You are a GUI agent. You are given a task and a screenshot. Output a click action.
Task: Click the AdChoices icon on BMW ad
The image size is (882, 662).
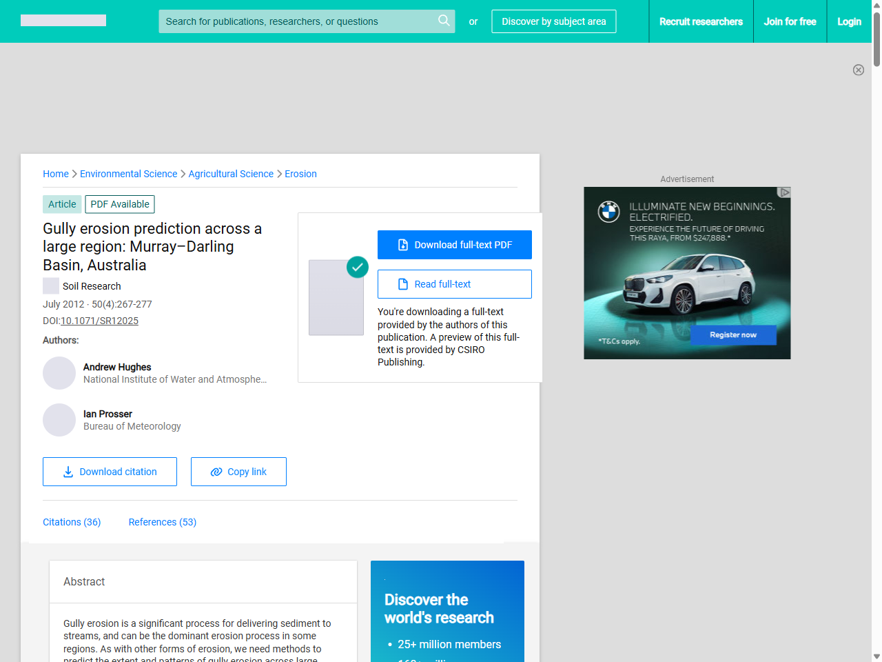pyautogui.click(x=784, y=192)
